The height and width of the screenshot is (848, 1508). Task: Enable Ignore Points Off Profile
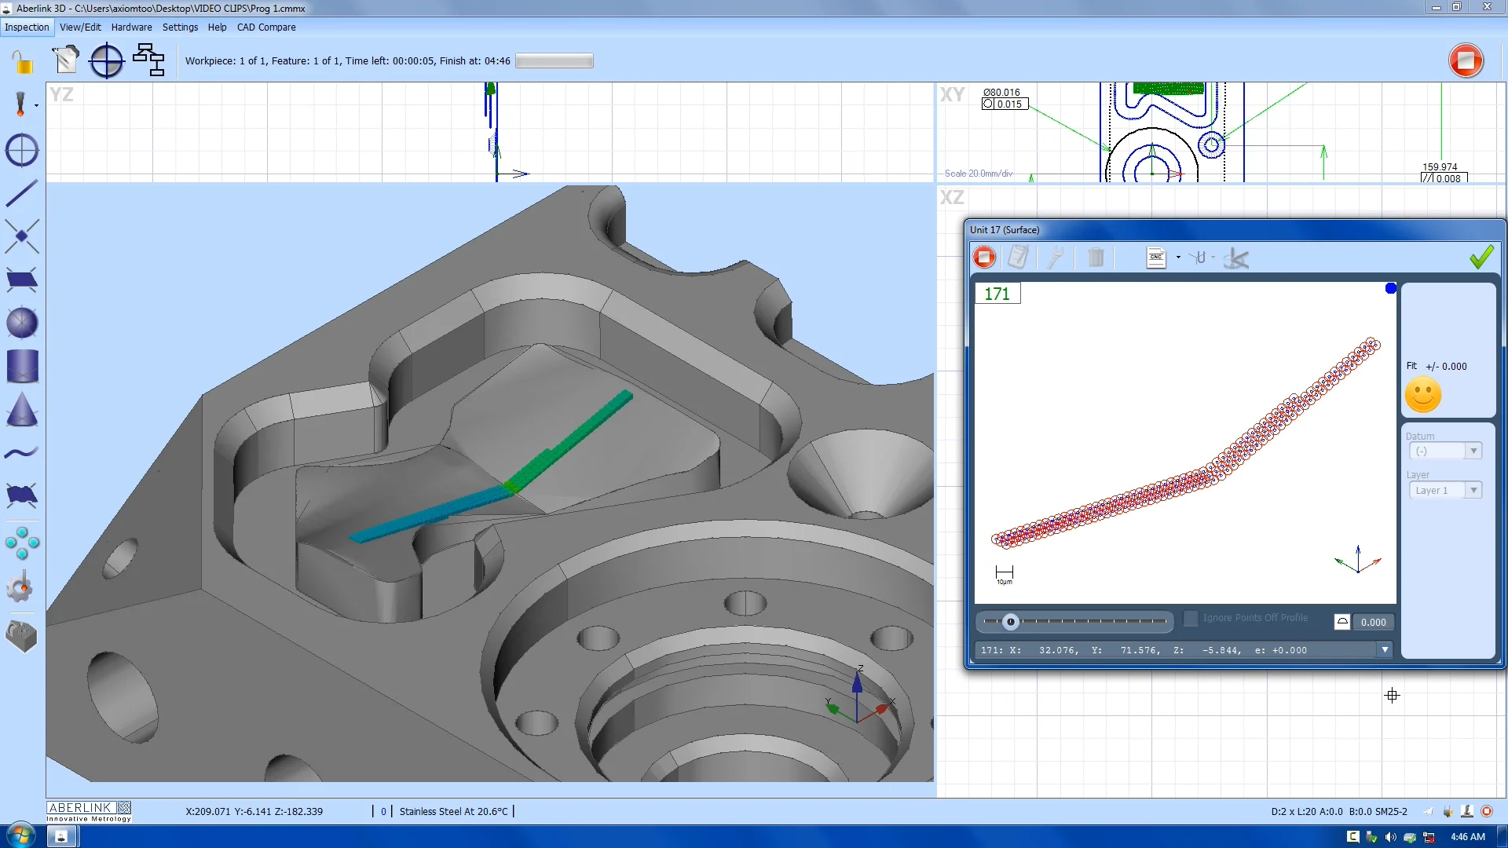(x=1191, y=619)
